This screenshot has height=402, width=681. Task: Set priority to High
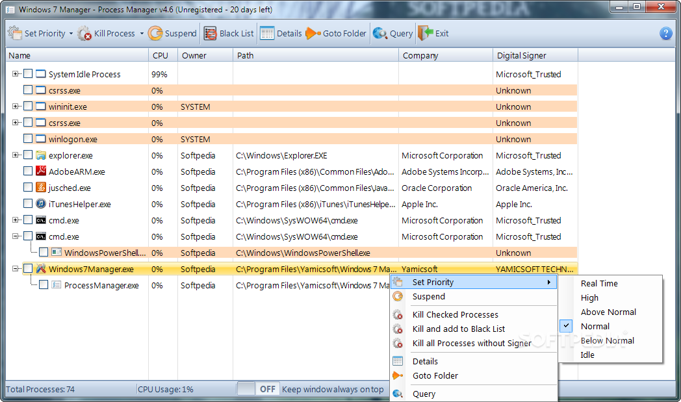[589, 298]
